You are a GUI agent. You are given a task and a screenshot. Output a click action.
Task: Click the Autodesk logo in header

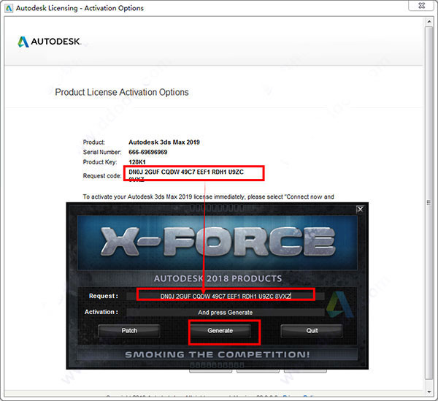point(50,42)
